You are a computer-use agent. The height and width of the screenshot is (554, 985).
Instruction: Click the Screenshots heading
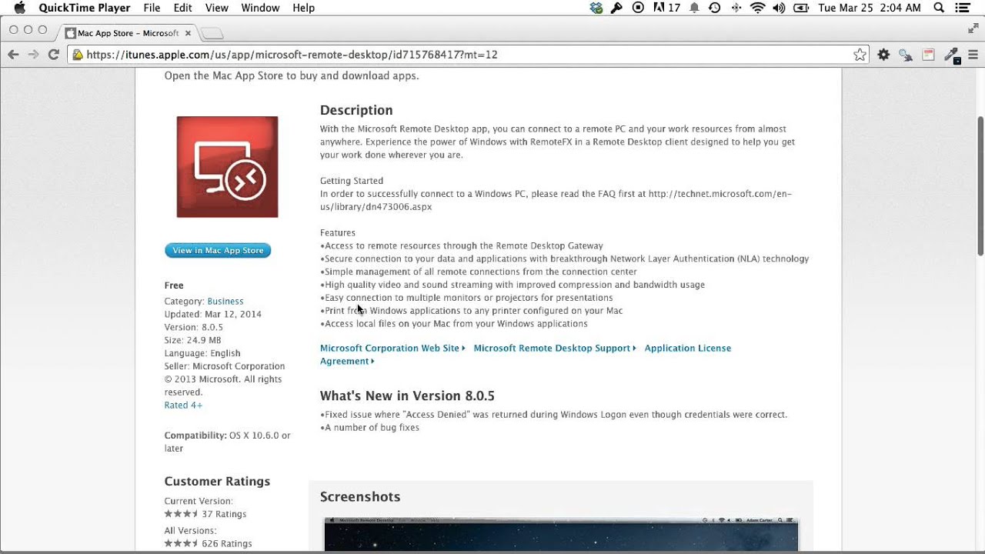point(360,497)
